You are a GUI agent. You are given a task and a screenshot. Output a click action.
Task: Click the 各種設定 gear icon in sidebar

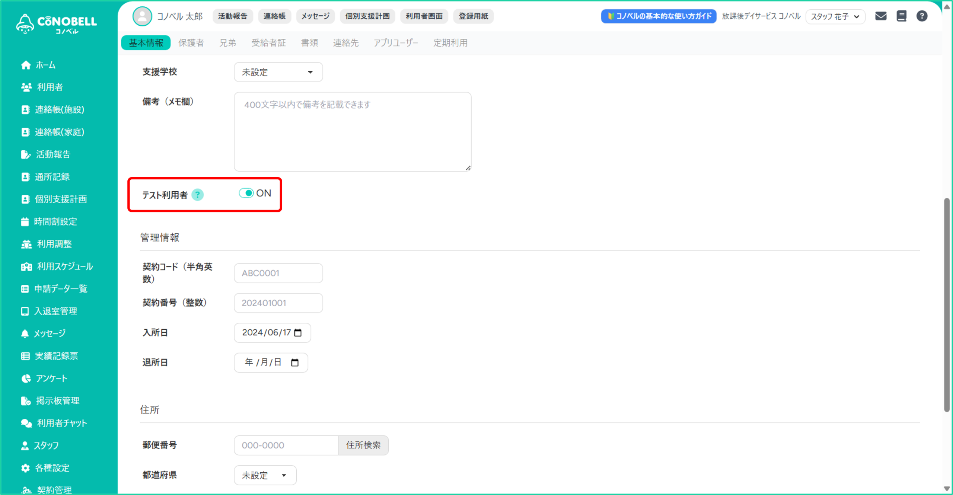click(25, 468)
